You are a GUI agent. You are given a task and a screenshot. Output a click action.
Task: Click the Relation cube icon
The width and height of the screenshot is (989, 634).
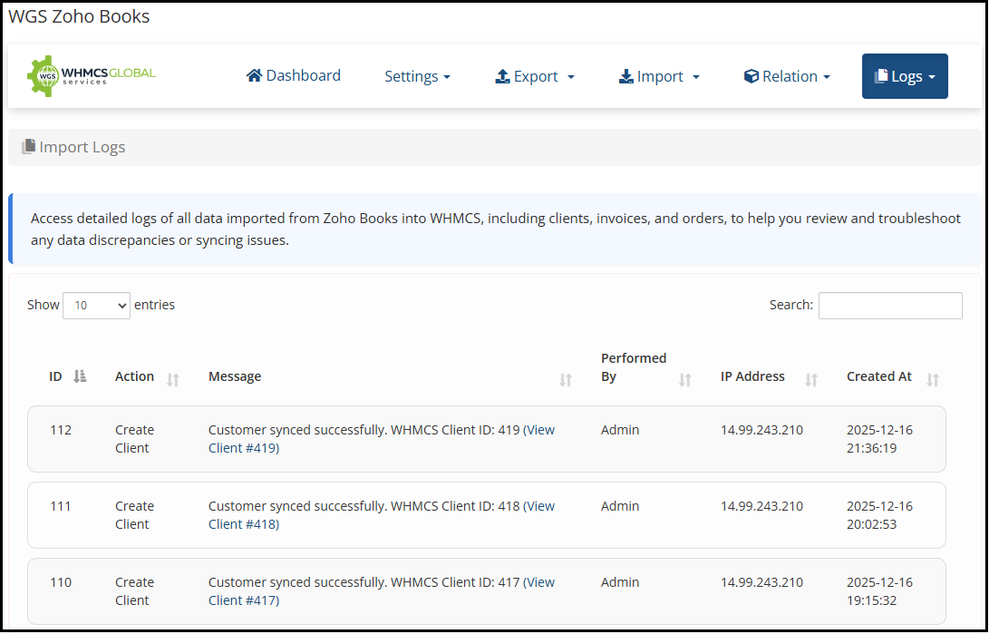click(x=751, y=77)
